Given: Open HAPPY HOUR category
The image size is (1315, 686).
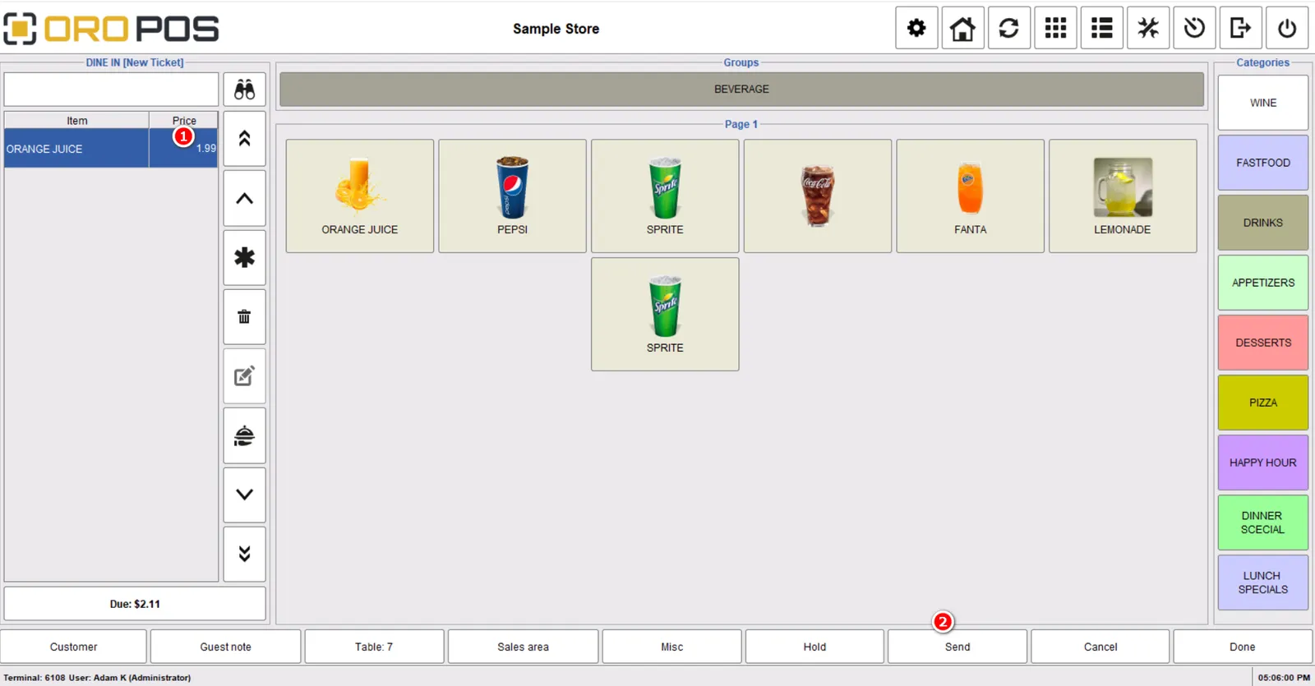Looking at the screenshot, I should point(1263,463).
